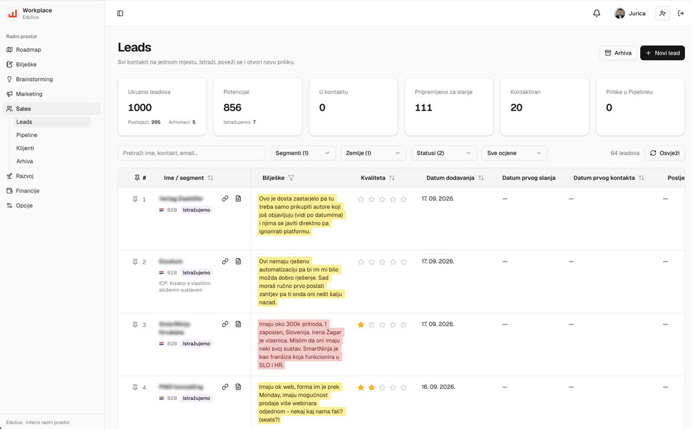The width and height of the screenshot is (692, 429).
Task: Open the link icon for row 4
Action: coord(225,387)
